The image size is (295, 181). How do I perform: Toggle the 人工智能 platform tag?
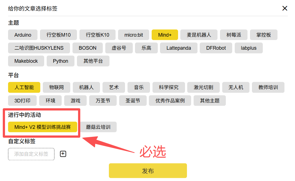pos(24,87)
